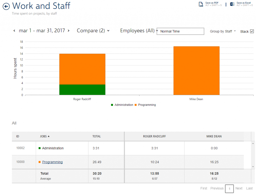Click the green swatch in the Administration row

point(39,148)
